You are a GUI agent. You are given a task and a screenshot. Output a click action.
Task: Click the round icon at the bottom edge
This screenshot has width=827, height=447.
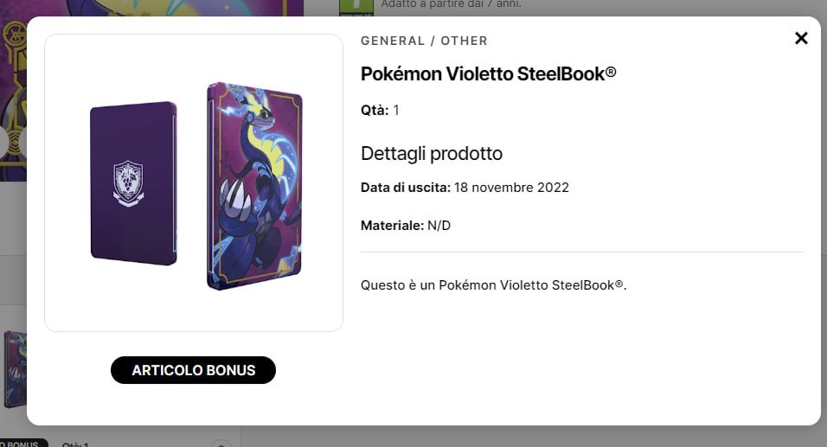click(221, 444)
